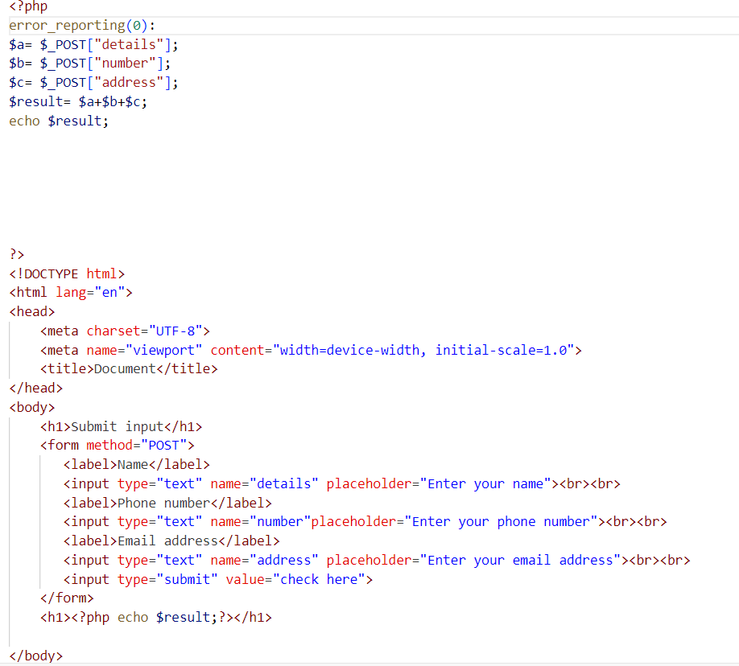739x666 pixels.
Task: Click the closing </form> tag
Action: (x=67, y=598)
